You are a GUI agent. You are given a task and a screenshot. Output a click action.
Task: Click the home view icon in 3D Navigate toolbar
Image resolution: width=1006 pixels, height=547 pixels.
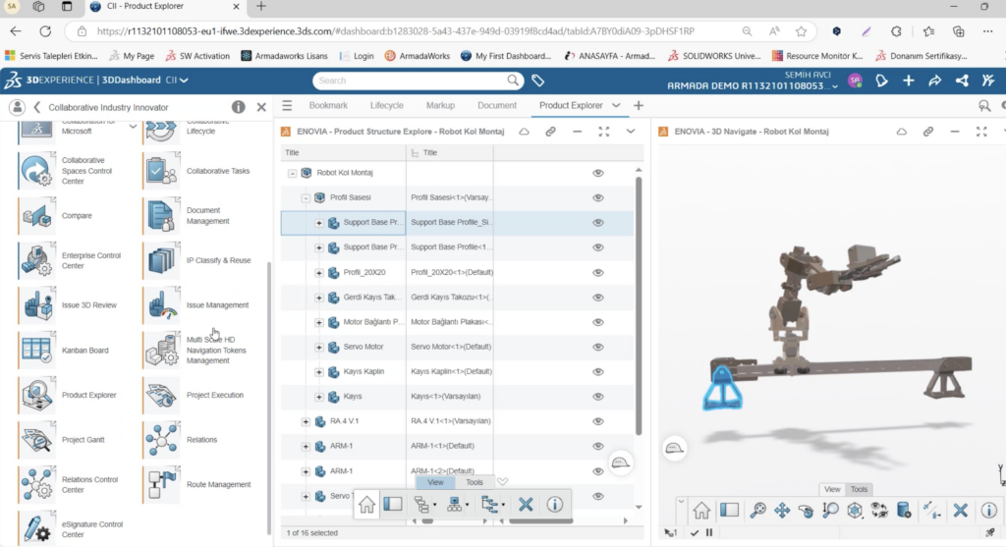click(701, 511)
